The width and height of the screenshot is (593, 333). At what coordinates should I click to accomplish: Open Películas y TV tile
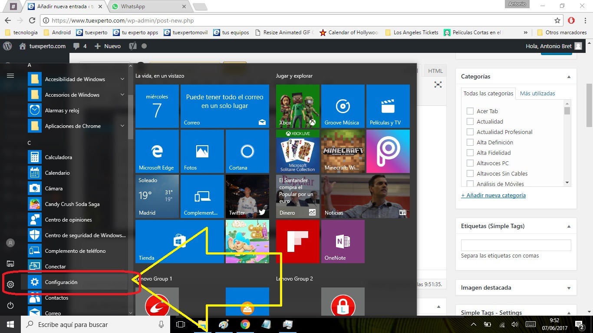tap(388, 106)
